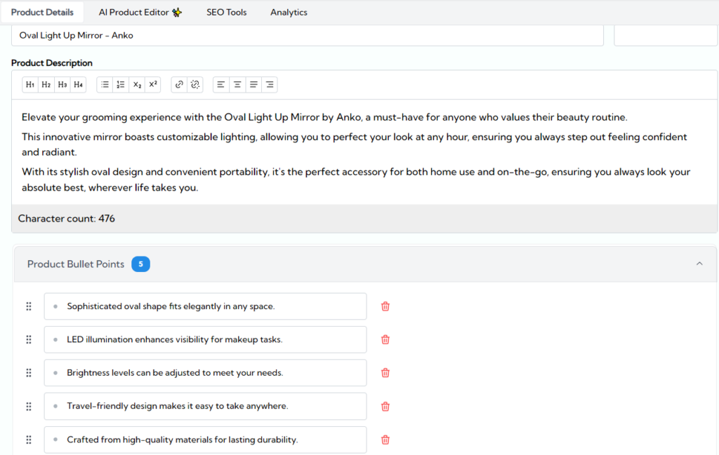
Task: Open the SEO Tools tab
Action: (x=226, y=12)
